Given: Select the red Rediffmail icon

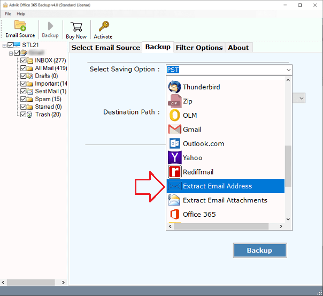Looking at the screenshot, I should 175,172.
